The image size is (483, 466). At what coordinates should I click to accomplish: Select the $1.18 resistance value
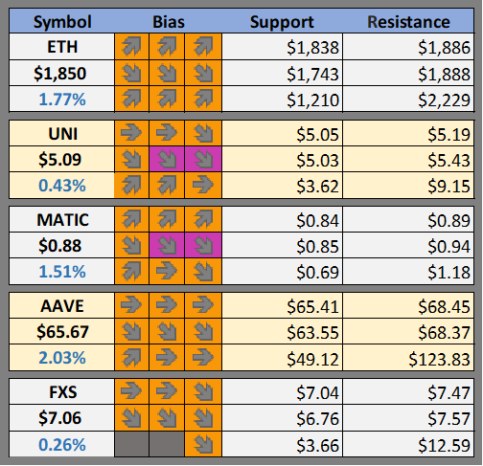pos(448,273)
